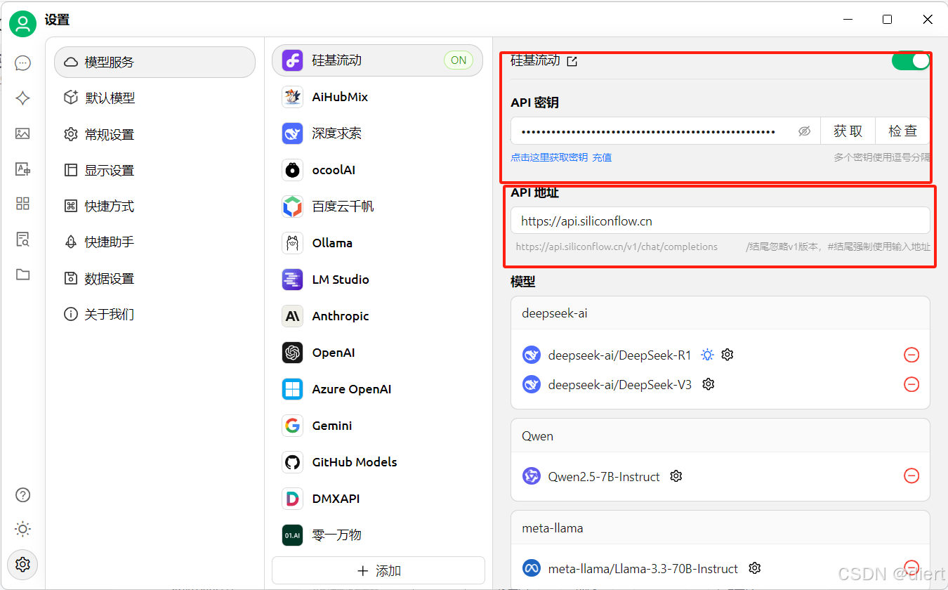948x590 pixels.
Task: Select the OpenAI provider
Action: point(378,353)
